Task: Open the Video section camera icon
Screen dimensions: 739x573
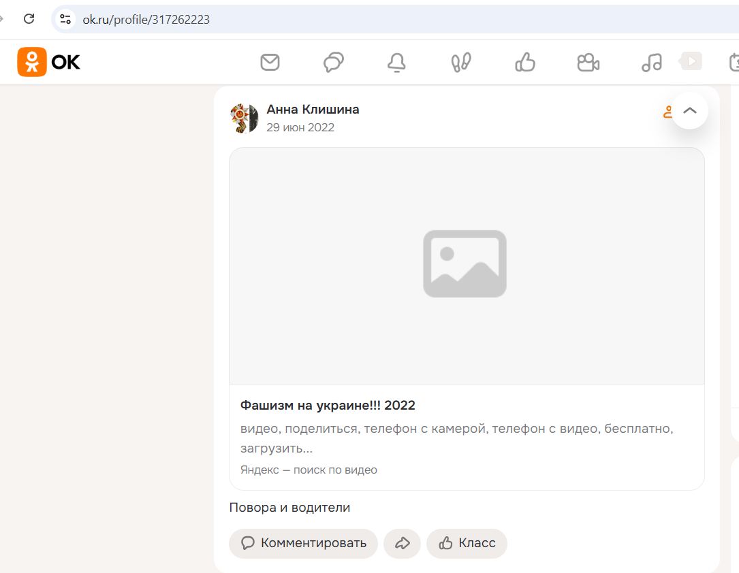Action: (588, 62)
